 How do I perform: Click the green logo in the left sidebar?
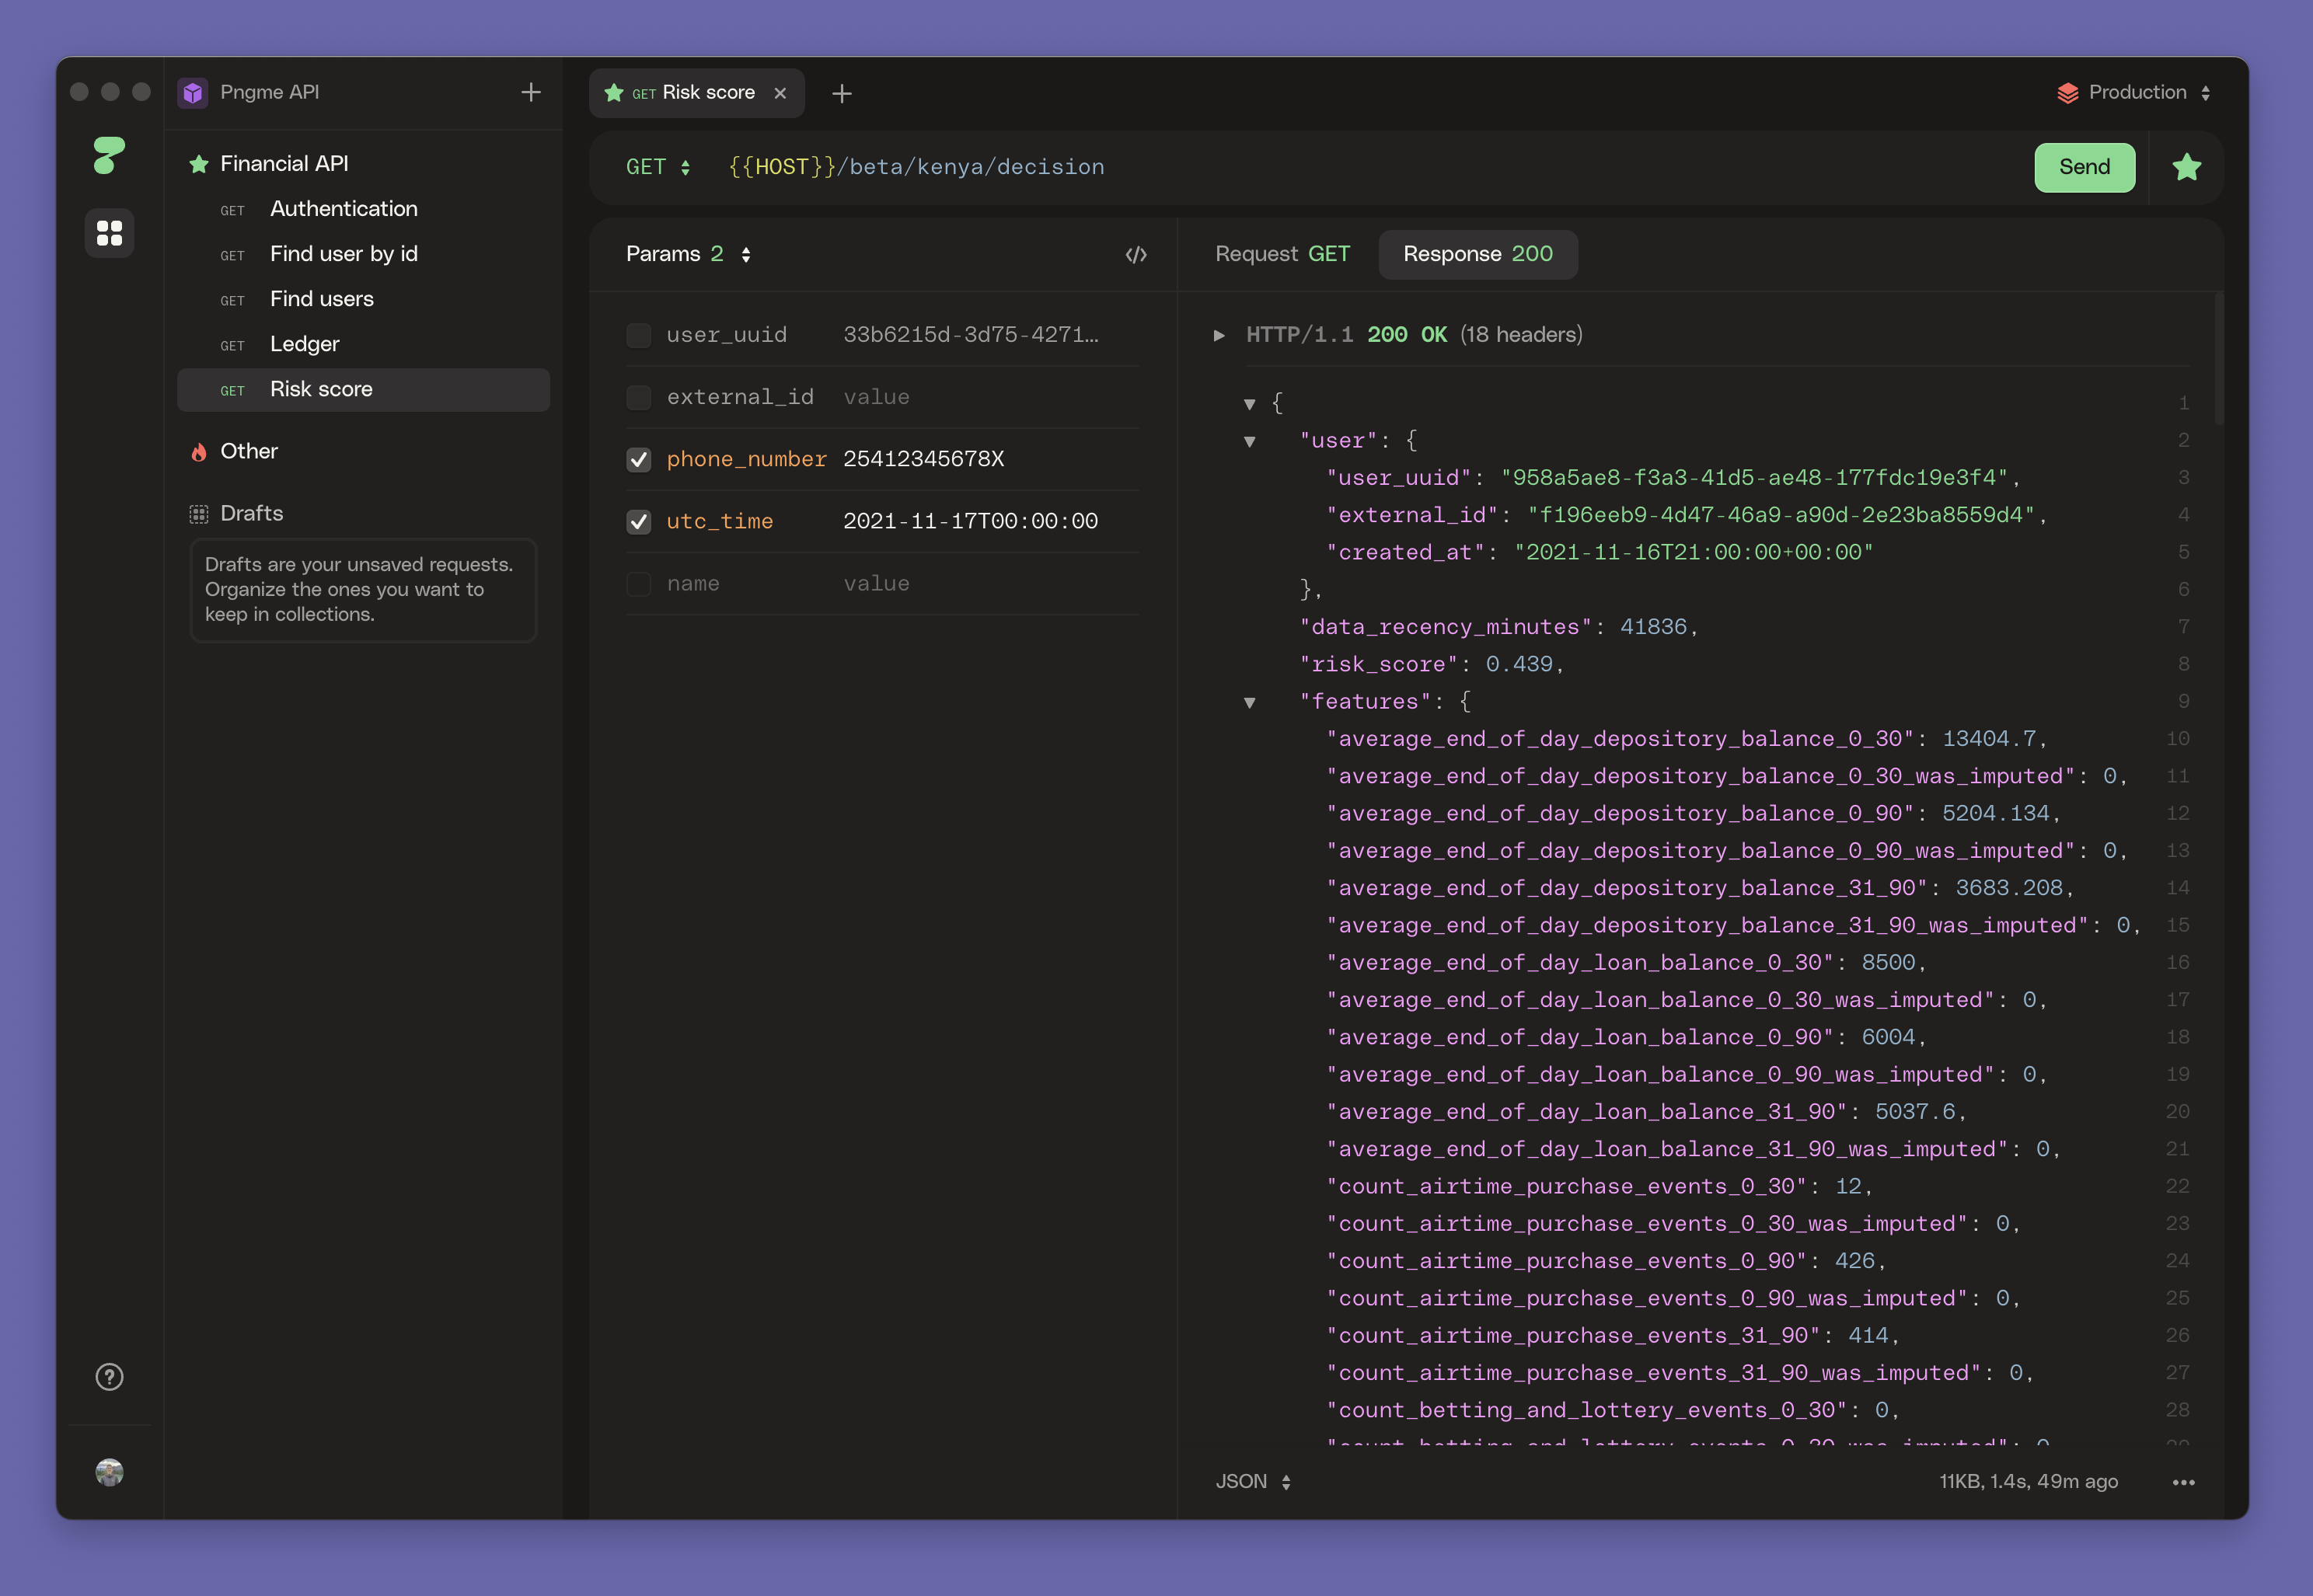[x=109, y=155]
